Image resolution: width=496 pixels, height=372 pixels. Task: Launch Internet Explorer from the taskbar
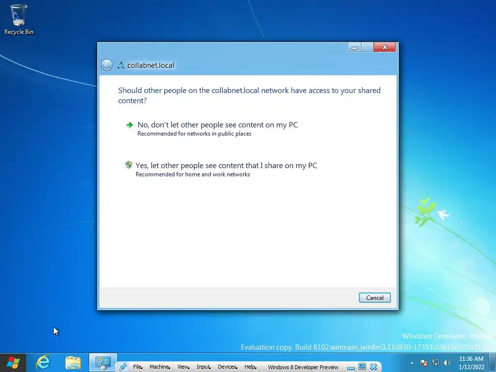(x=43, y=362)
